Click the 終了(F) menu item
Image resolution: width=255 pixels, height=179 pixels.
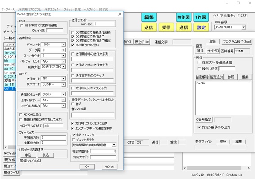point(104,9)
